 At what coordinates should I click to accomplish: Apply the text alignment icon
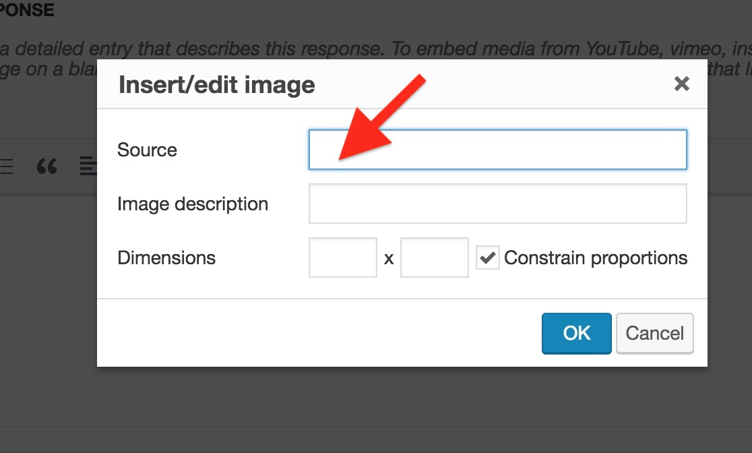(x=88, y=166)
